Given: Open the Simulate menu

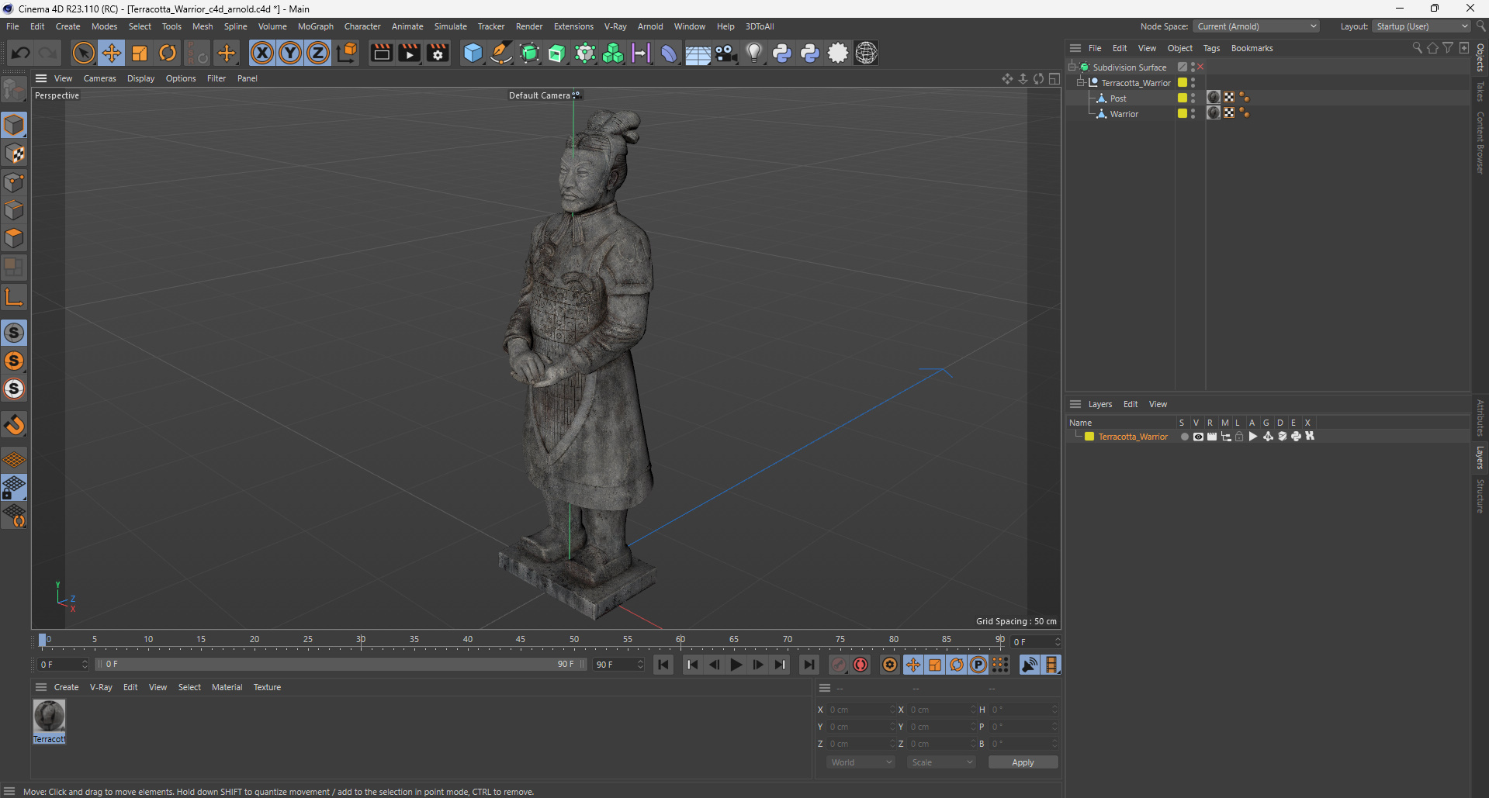Looking at the screenshot, I should click(x=450, y=26).
